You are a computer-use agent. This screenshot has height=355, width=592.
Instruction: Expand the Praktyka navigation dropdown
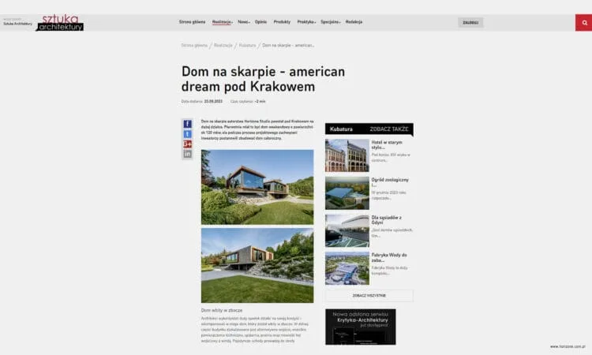pyautogui.click(x=307, y=22)
